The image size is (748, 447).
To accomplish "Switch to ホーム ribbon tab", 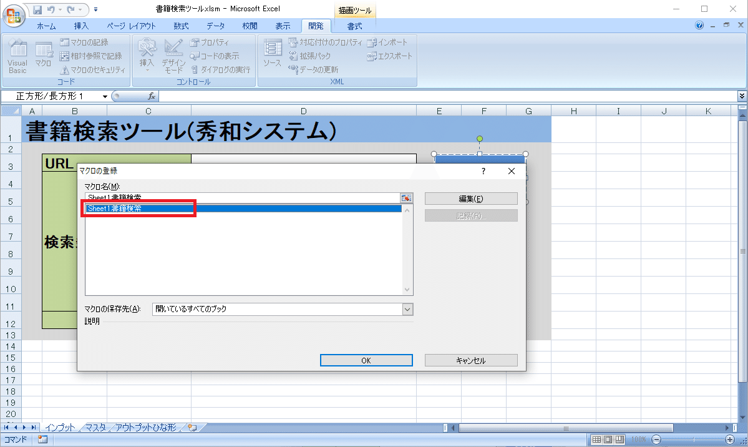I will [x=46, y=26].
